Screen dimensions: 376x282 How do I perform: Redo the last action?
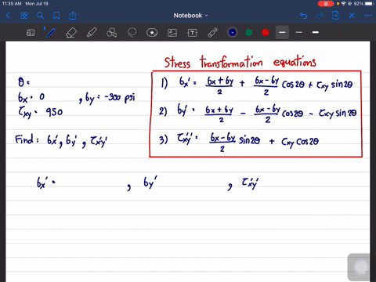point(320,16)
